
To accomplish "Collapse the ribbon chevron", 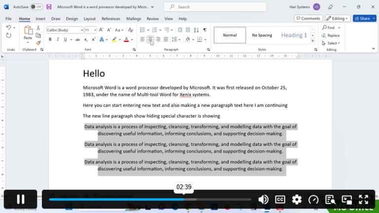I will pos(374,49).
